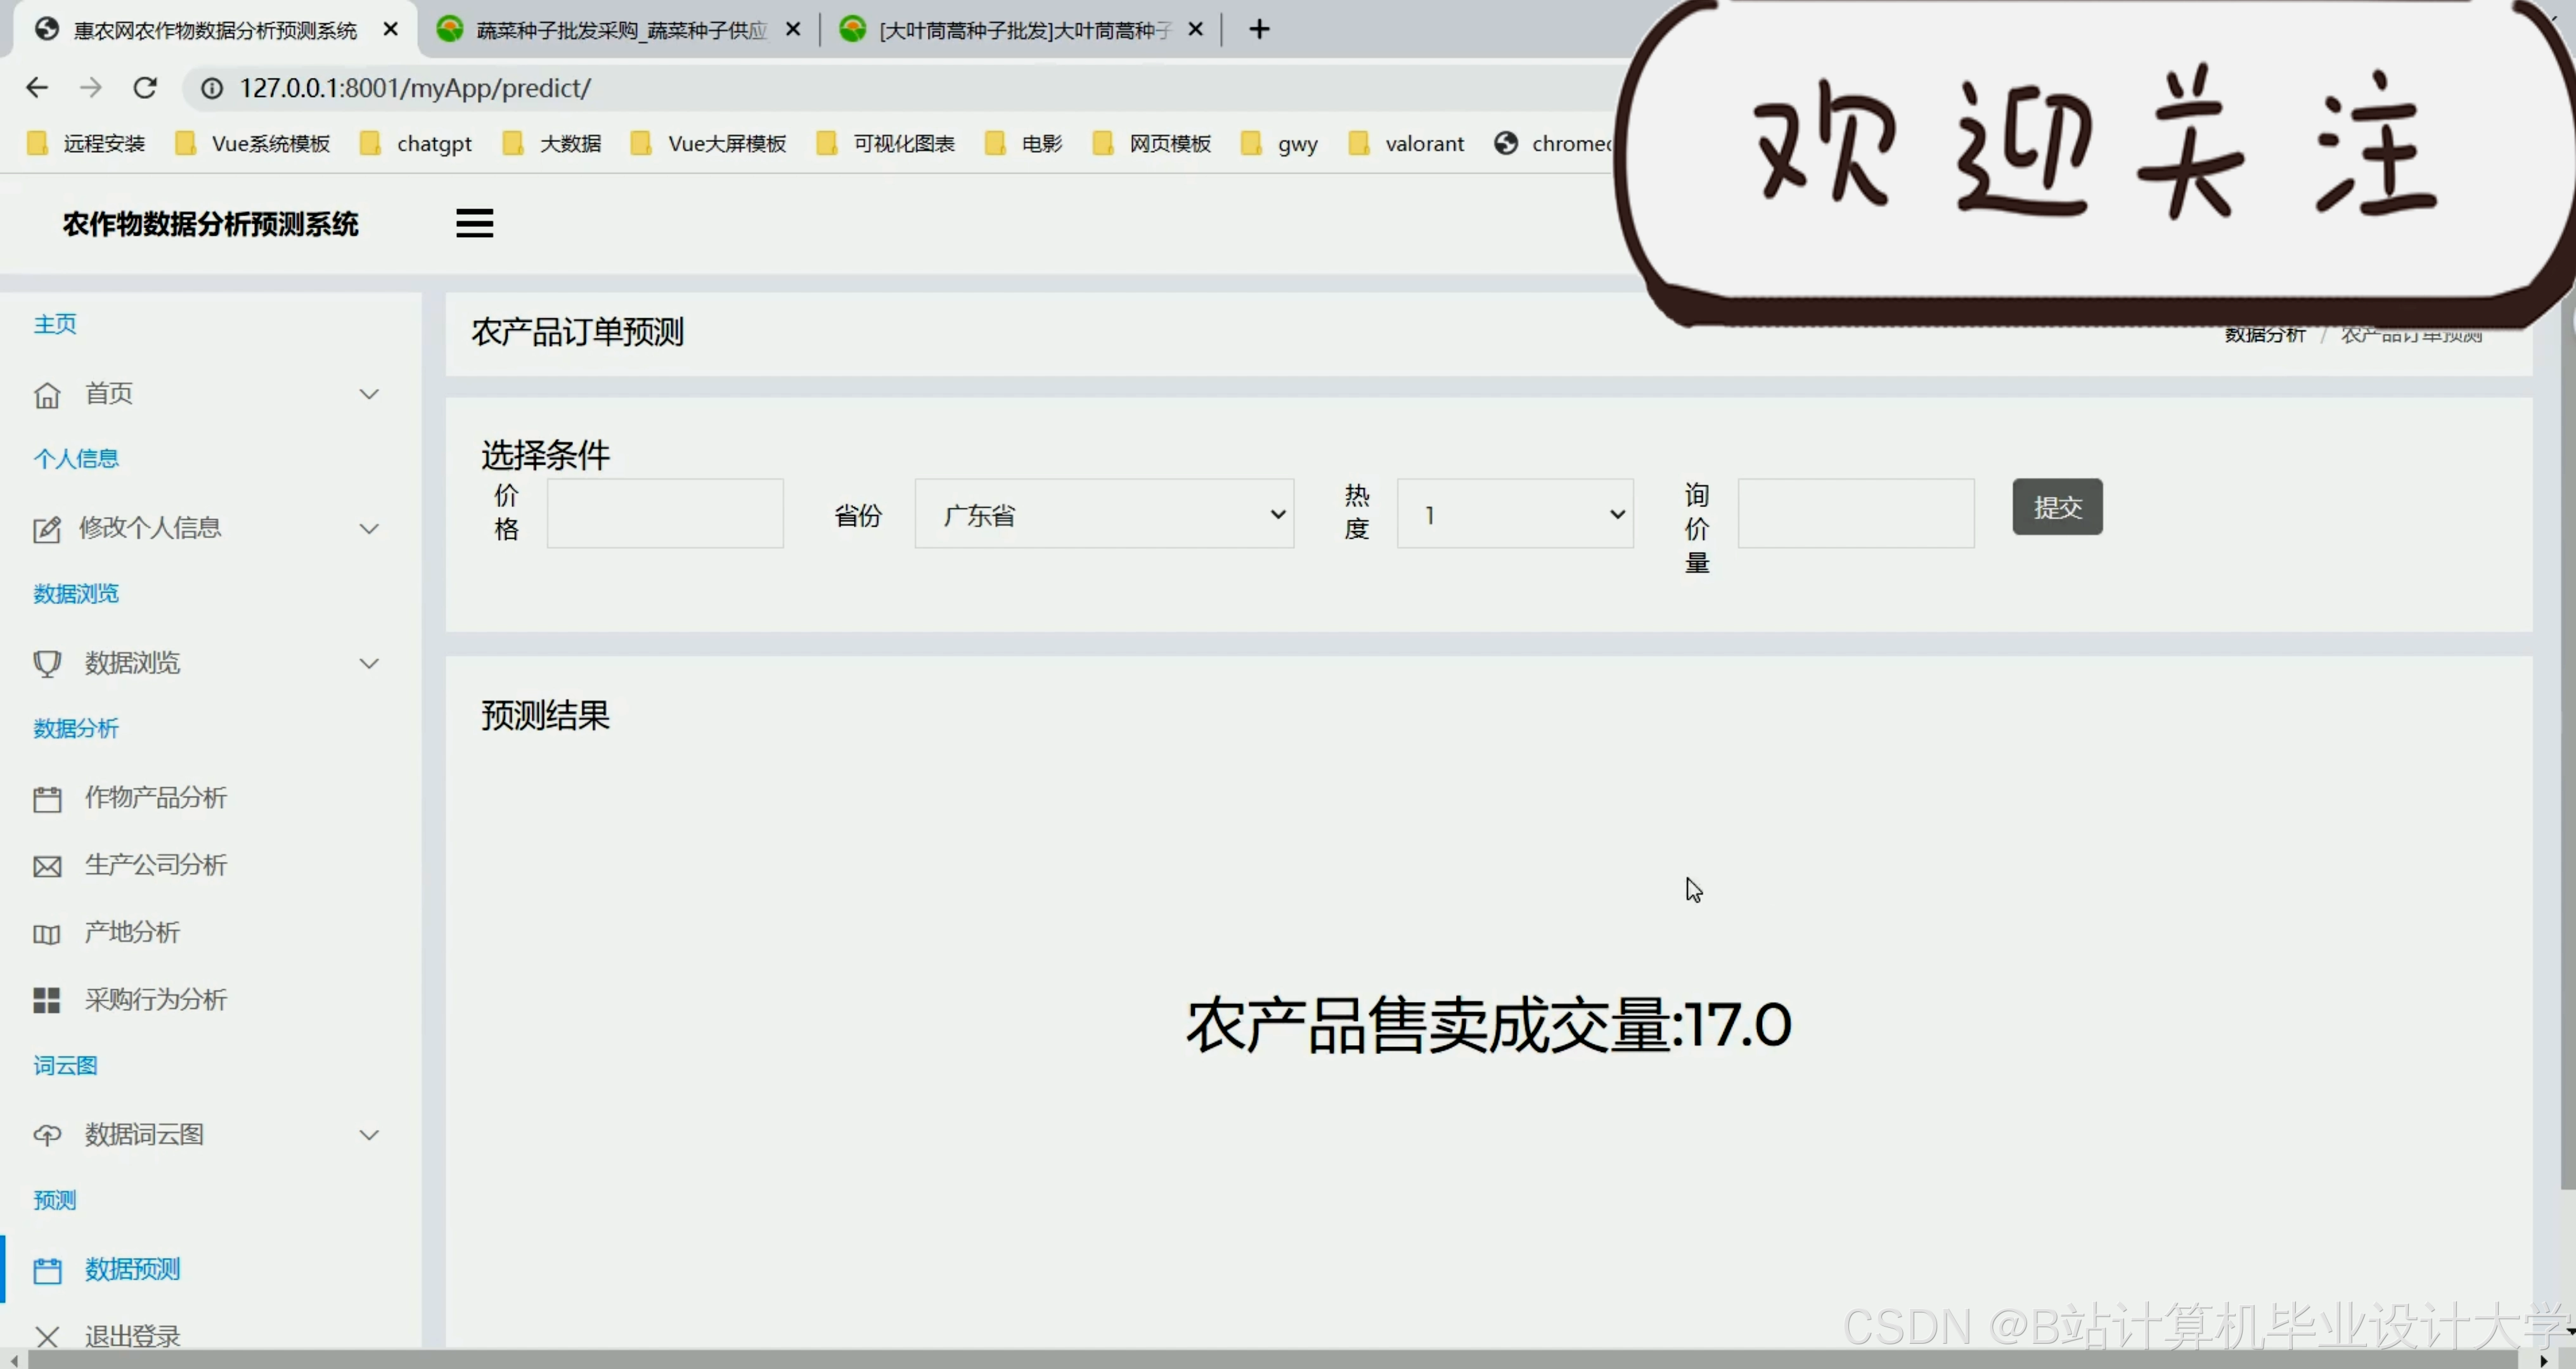2576x1369 pixels.
Task: Expand the 数据浏览 menu chevron
Action: (x=369, y=663)
